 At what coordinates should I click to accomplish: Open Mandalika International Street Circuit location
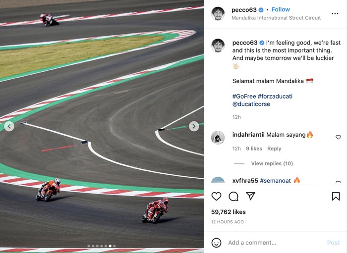click(x=276, y=18)
